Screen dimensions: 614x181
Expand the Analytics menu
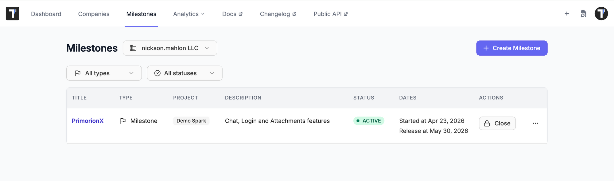tap(189, 14)
